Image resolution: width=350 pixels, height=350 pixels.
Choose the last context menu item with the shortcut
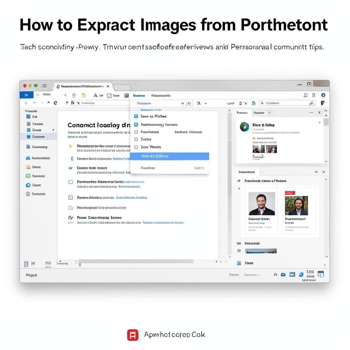click(x=170, y=168)
